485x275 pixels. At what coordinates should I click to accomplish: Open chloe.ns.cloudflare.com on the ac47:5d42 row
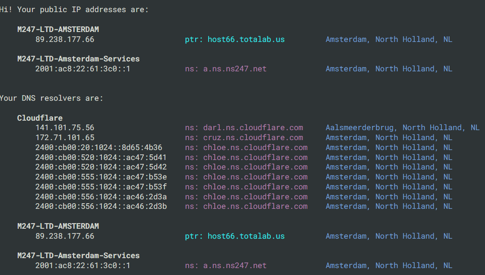pyautogui.click(x=246, y=167)
